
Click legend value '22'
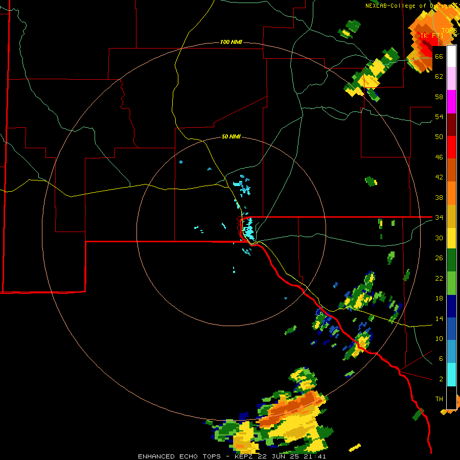439,278
